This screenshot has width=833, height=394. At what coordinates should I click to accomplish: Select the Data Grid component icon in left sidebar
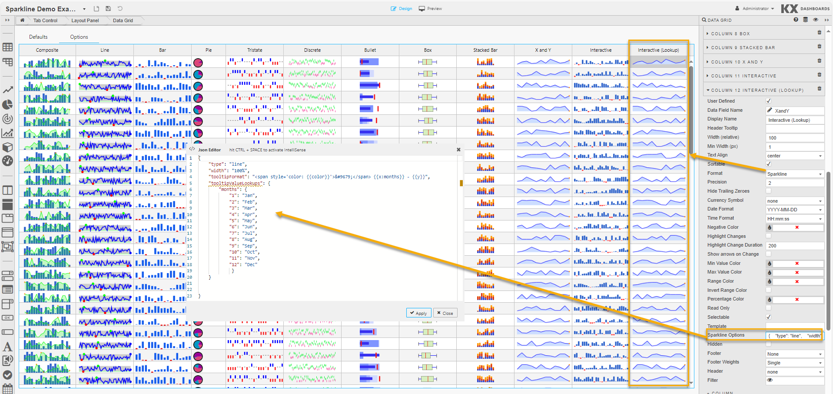point(7,48)
